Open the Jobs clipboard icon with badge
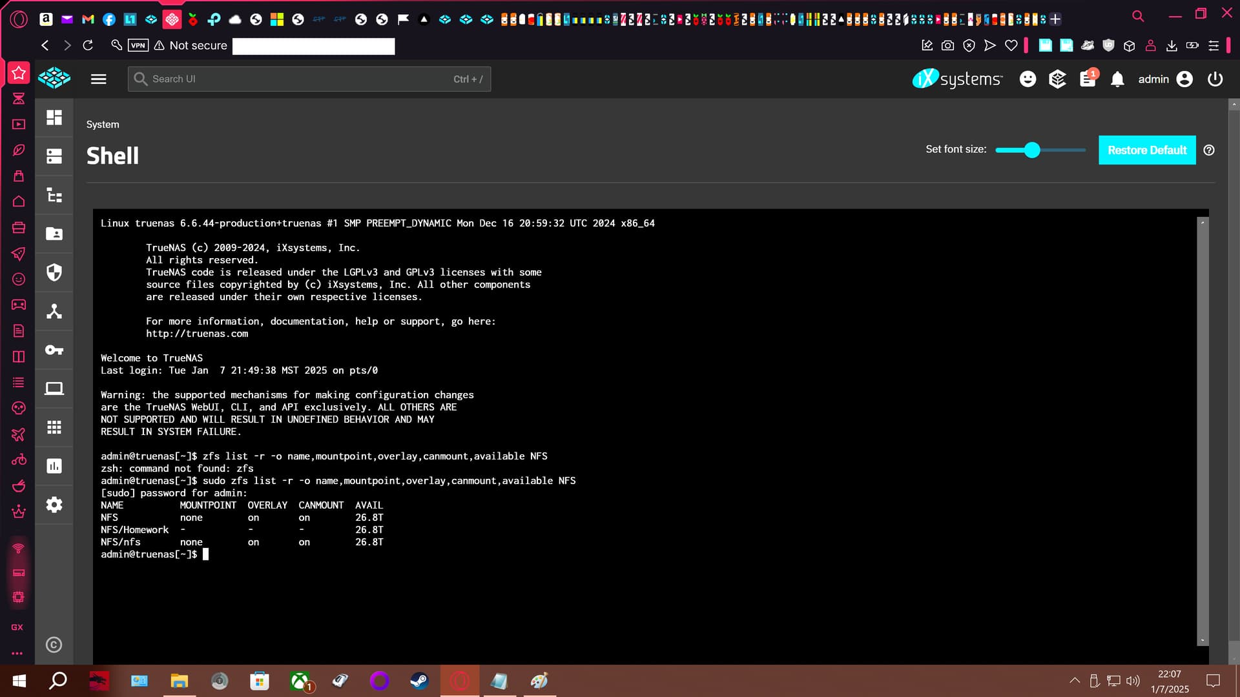Screen dimensions: 1240x697 (x=1088, y=79)
